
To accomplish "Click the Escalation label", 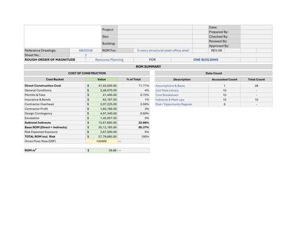I will tap(32, 118).
